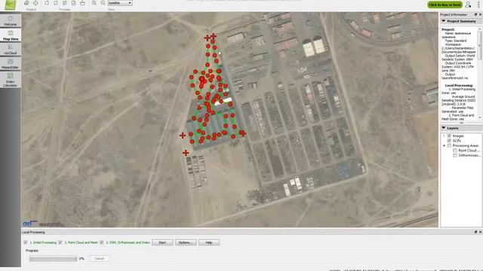Switch to the Welcome view
Viewport: 483px width, 271px height.
[10, 20]
